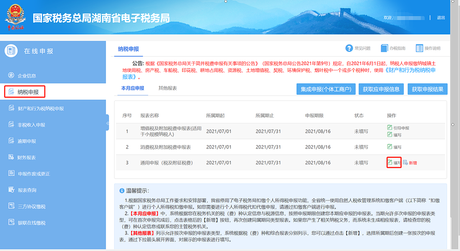Click the 增值税及附加税费申报表 report name
Screen dimensions: 460x251
171,131
